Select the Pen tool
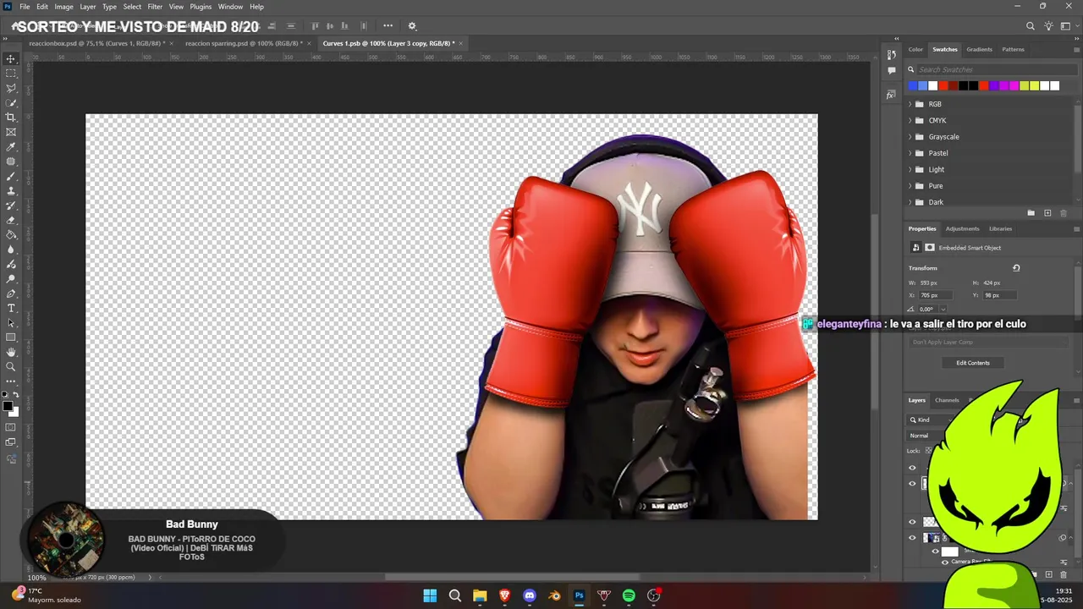The height and width of the screenshot is (609, 1083). coord(11,294)
